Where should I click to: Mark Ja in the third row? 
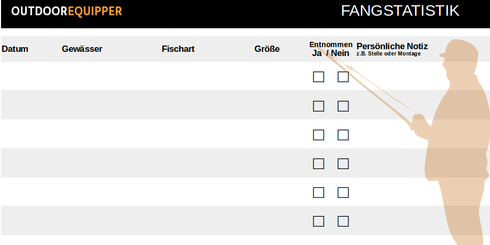click(x=318, y=135)
